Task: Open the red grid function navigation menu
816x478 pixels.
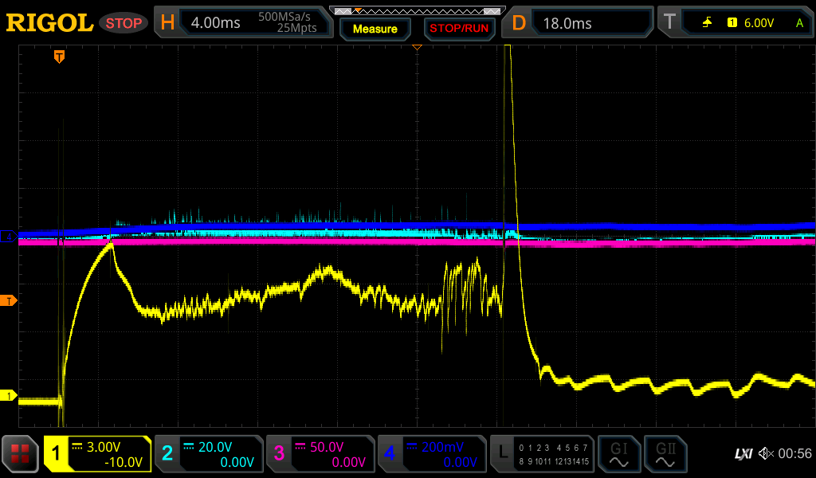Action: (20, 454)
